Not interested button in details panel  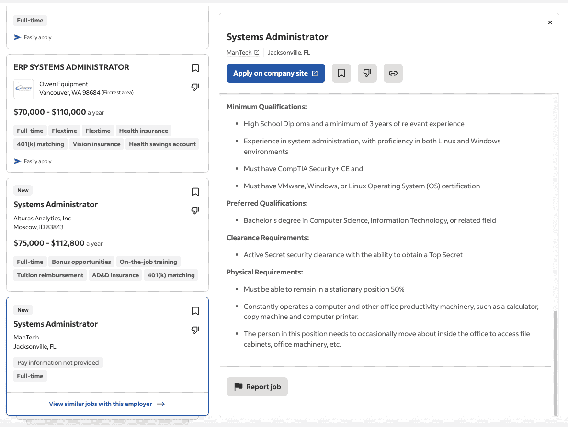pos(367,73)
